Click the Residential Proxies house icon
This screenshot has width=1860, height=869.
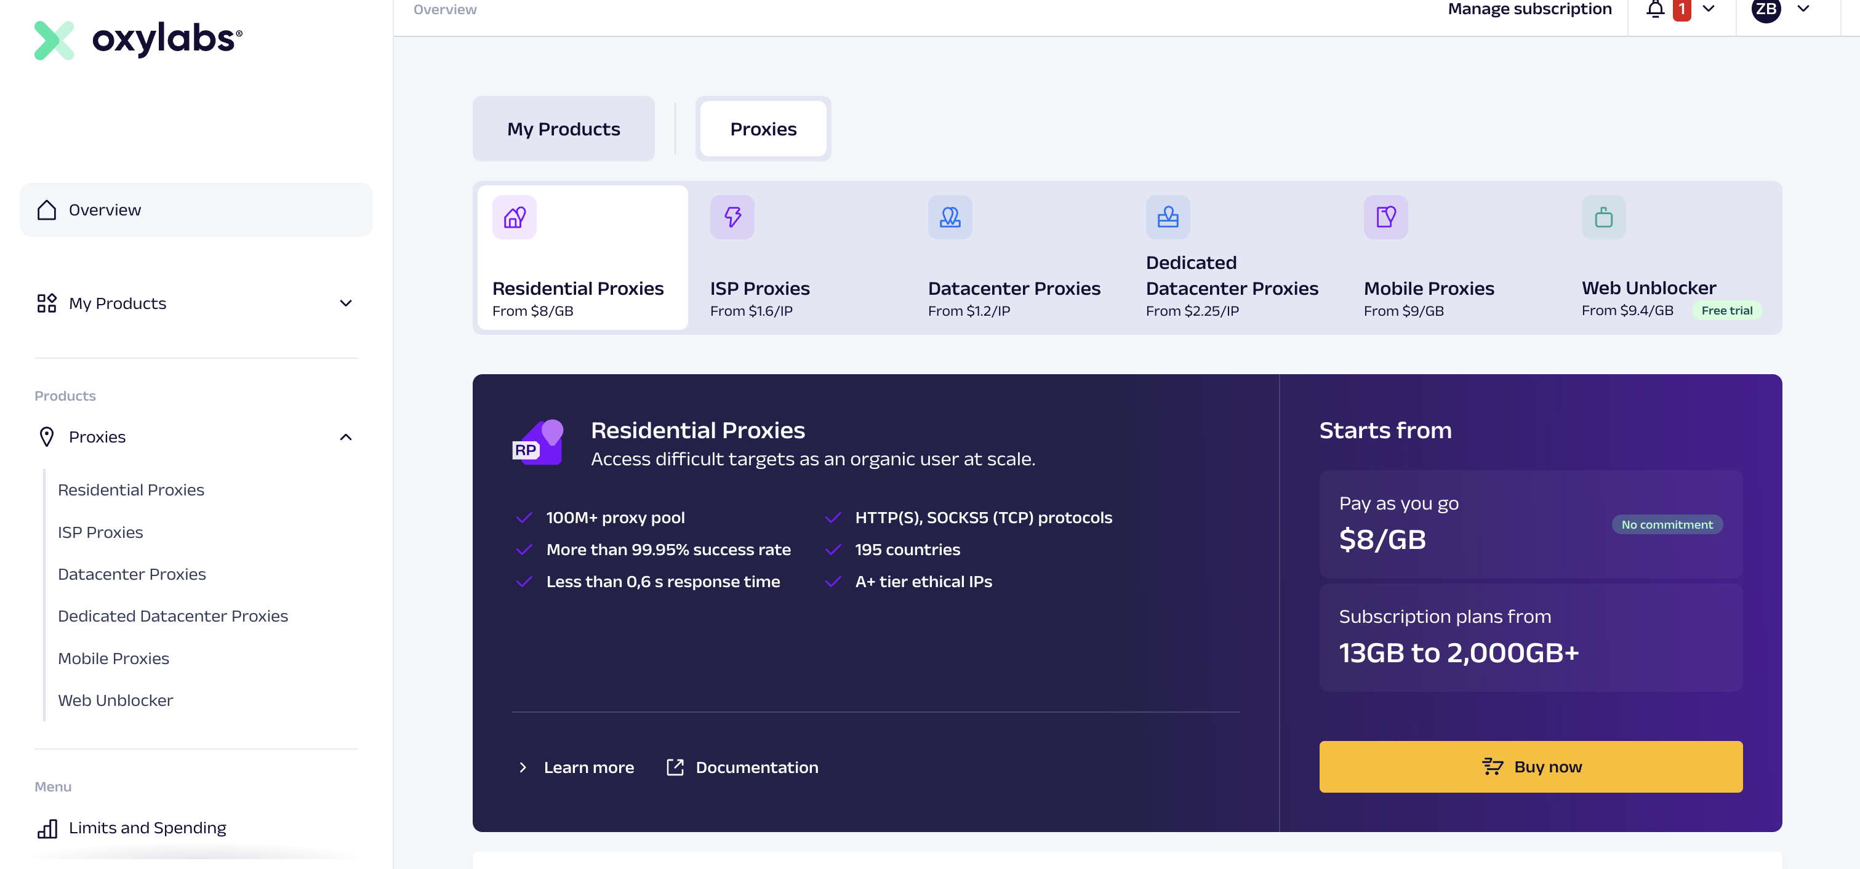(514, 217)
